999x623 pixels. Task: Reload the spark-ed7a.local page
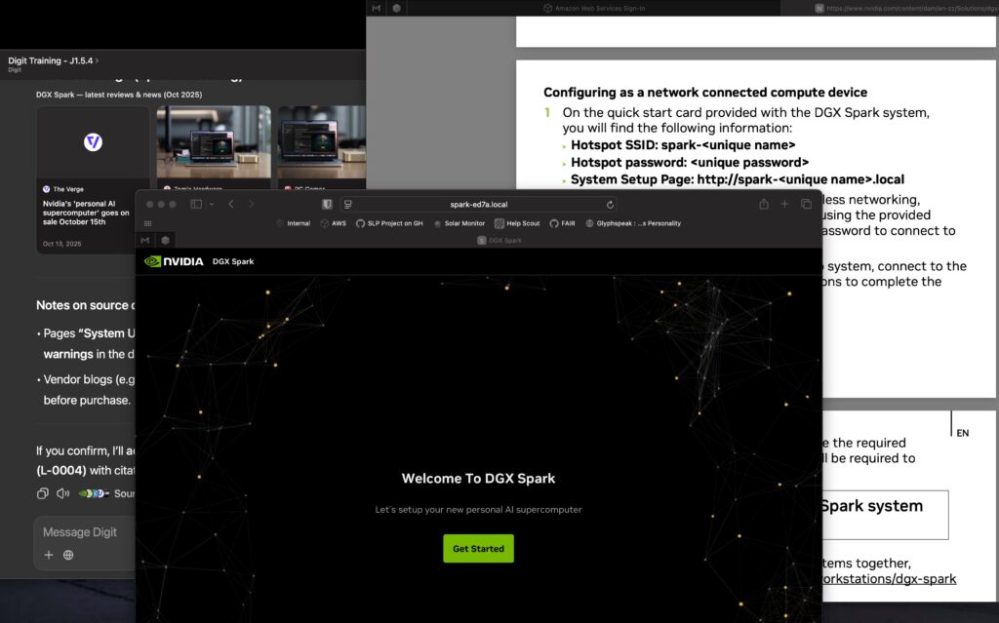[611, 205]
